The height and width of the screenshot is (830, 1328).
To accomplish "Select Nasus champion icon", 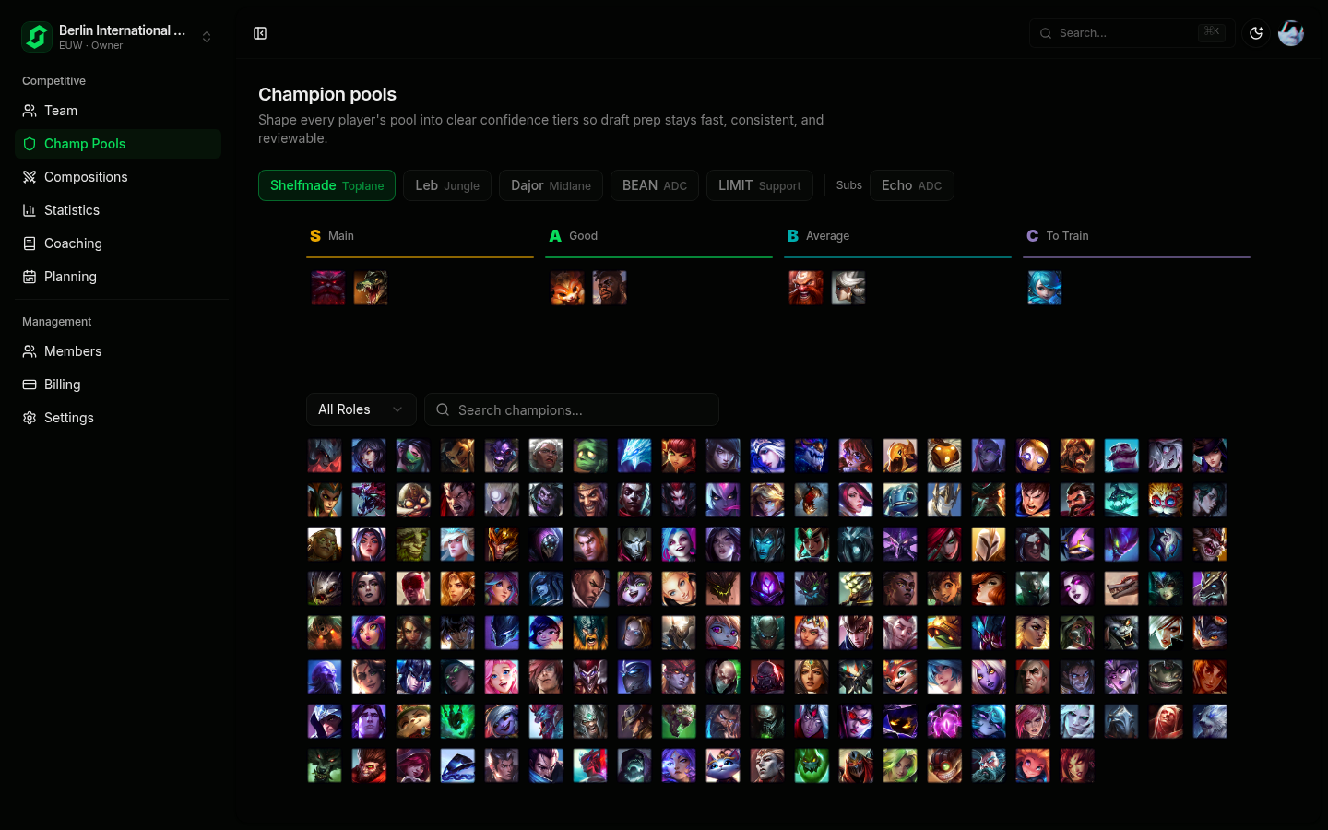I will 1210,588.
